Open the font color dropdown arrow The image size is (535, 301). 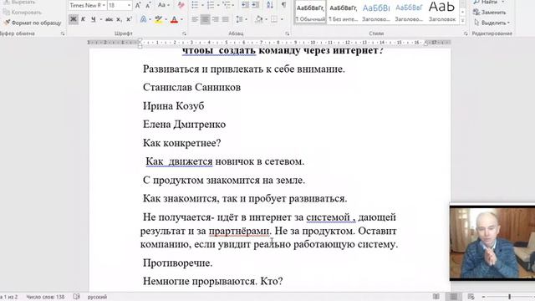(181, 19)
